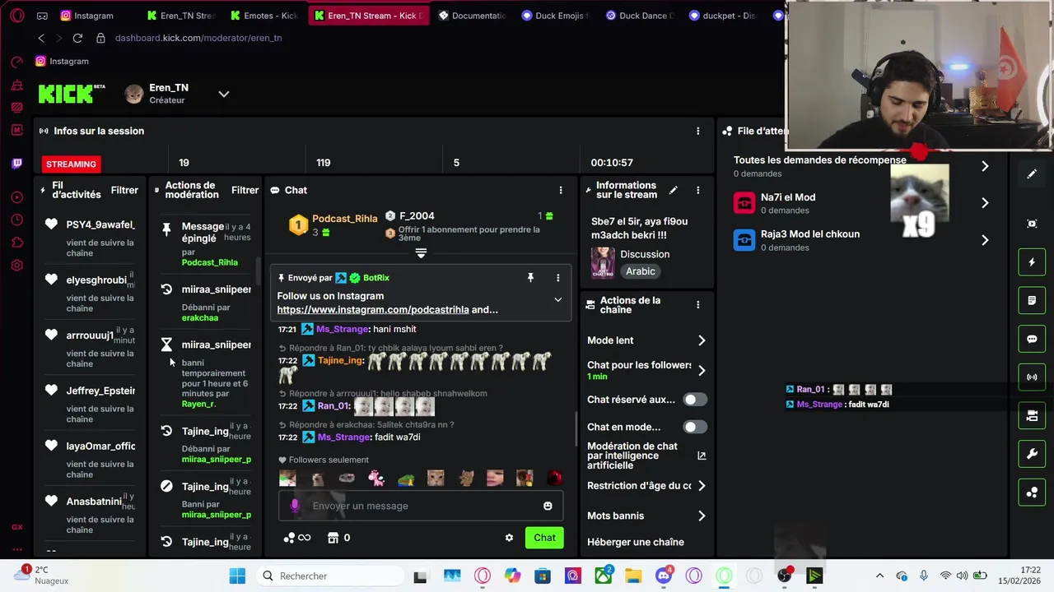Open Opera sidebar history clock icon

(x=17, y=220)
